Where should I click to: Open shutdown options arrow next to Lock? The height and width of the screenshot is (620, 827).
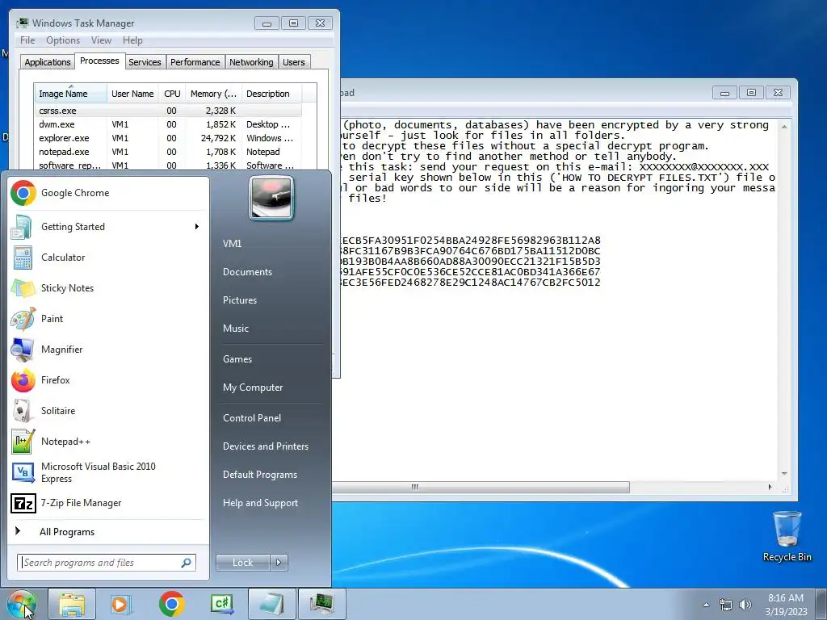pos(279,563)
